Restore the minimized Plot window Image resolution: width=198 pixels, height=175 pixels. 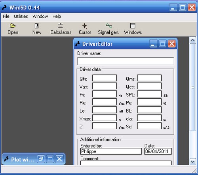click(41, 159)
